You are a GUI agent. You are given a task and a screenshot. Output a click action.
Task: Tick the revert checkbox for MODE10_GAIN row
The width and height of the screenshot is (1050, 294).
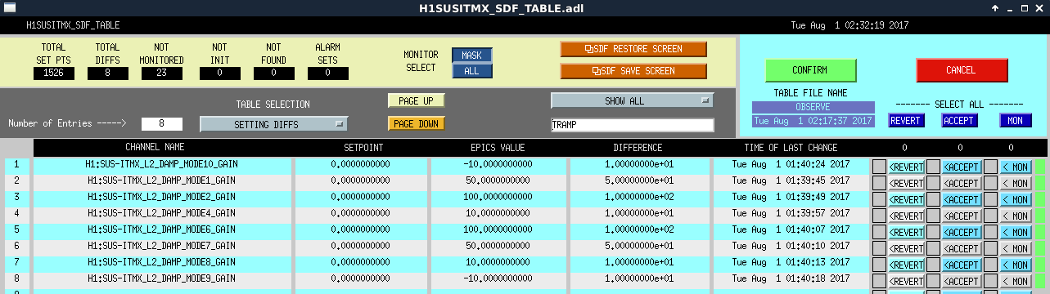880,165
